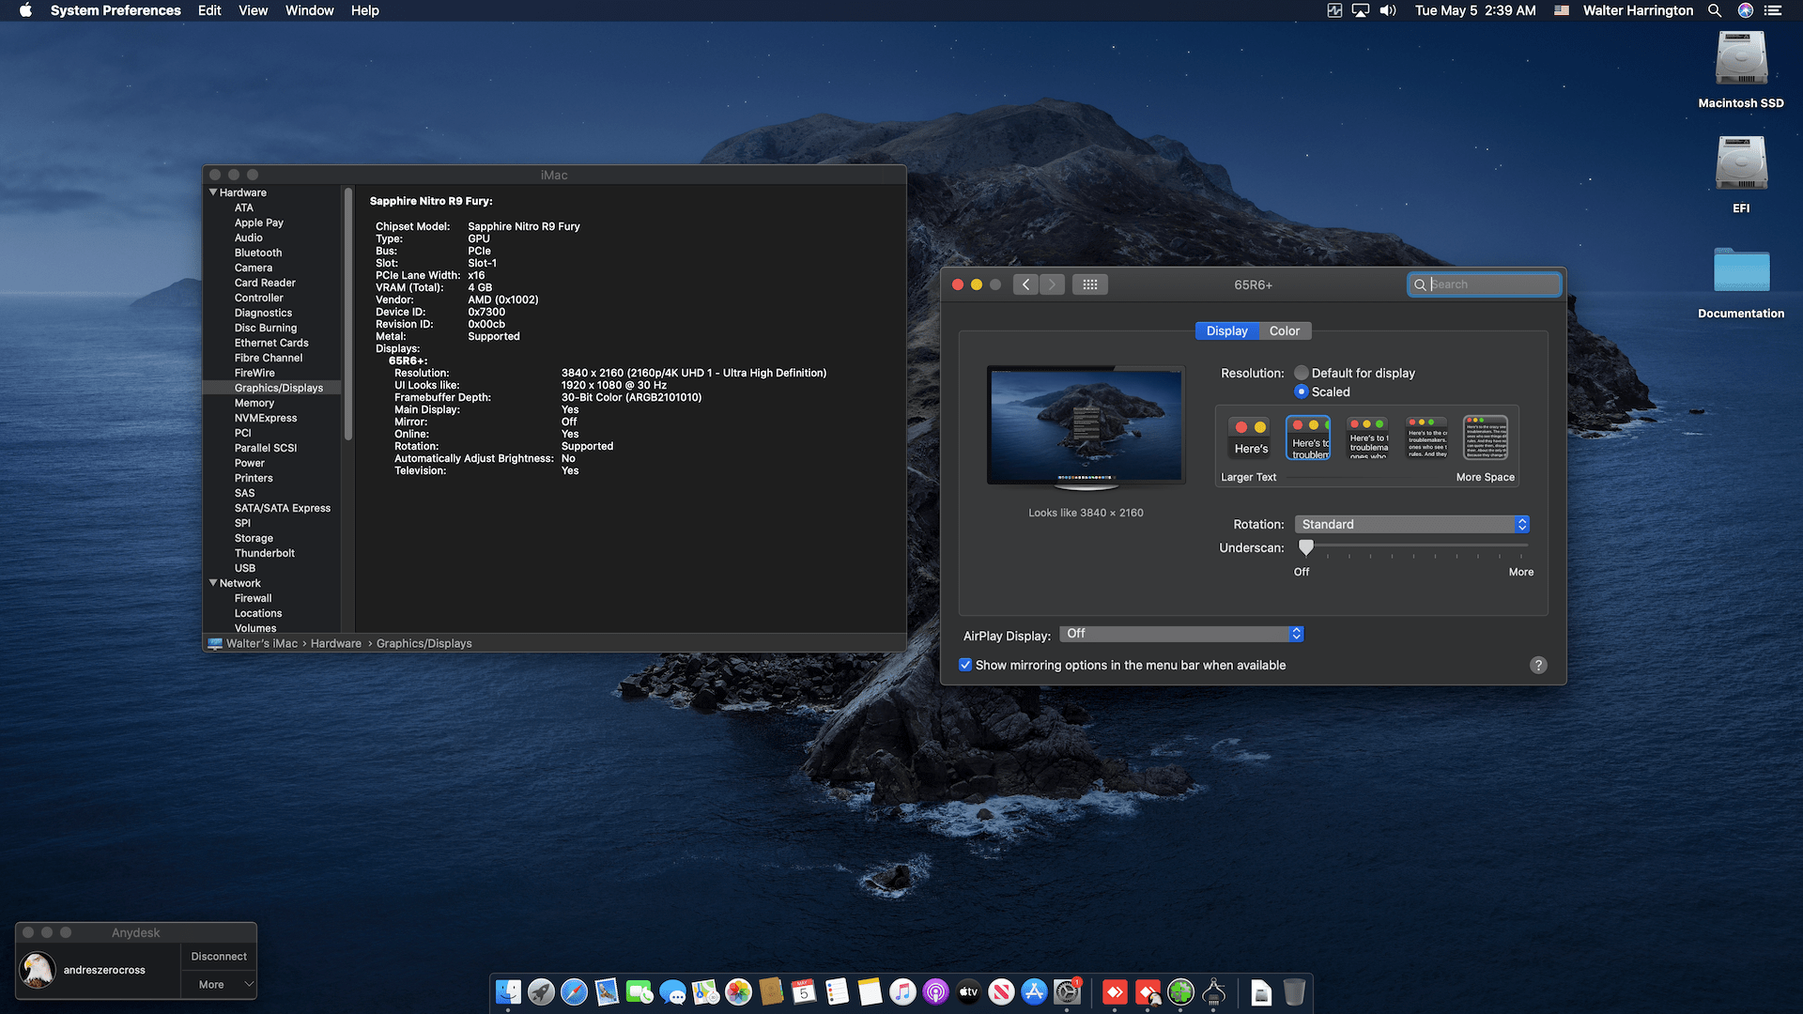The image size is (1803, 1014).
Task: Switch to the Color tab
Action: [x=1284, y=330]
